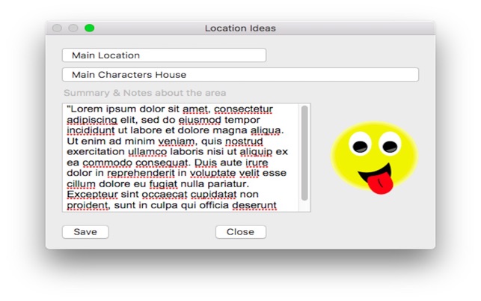The image size is (481, 301).
Task: Click the Location Ideas window title
Action: click(x=240, y=28)
